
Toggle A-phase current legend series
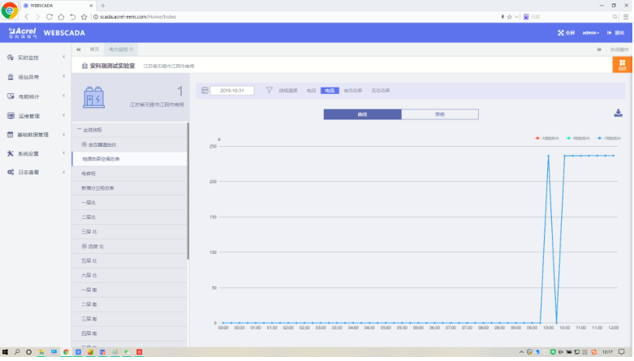pos(548,138)
